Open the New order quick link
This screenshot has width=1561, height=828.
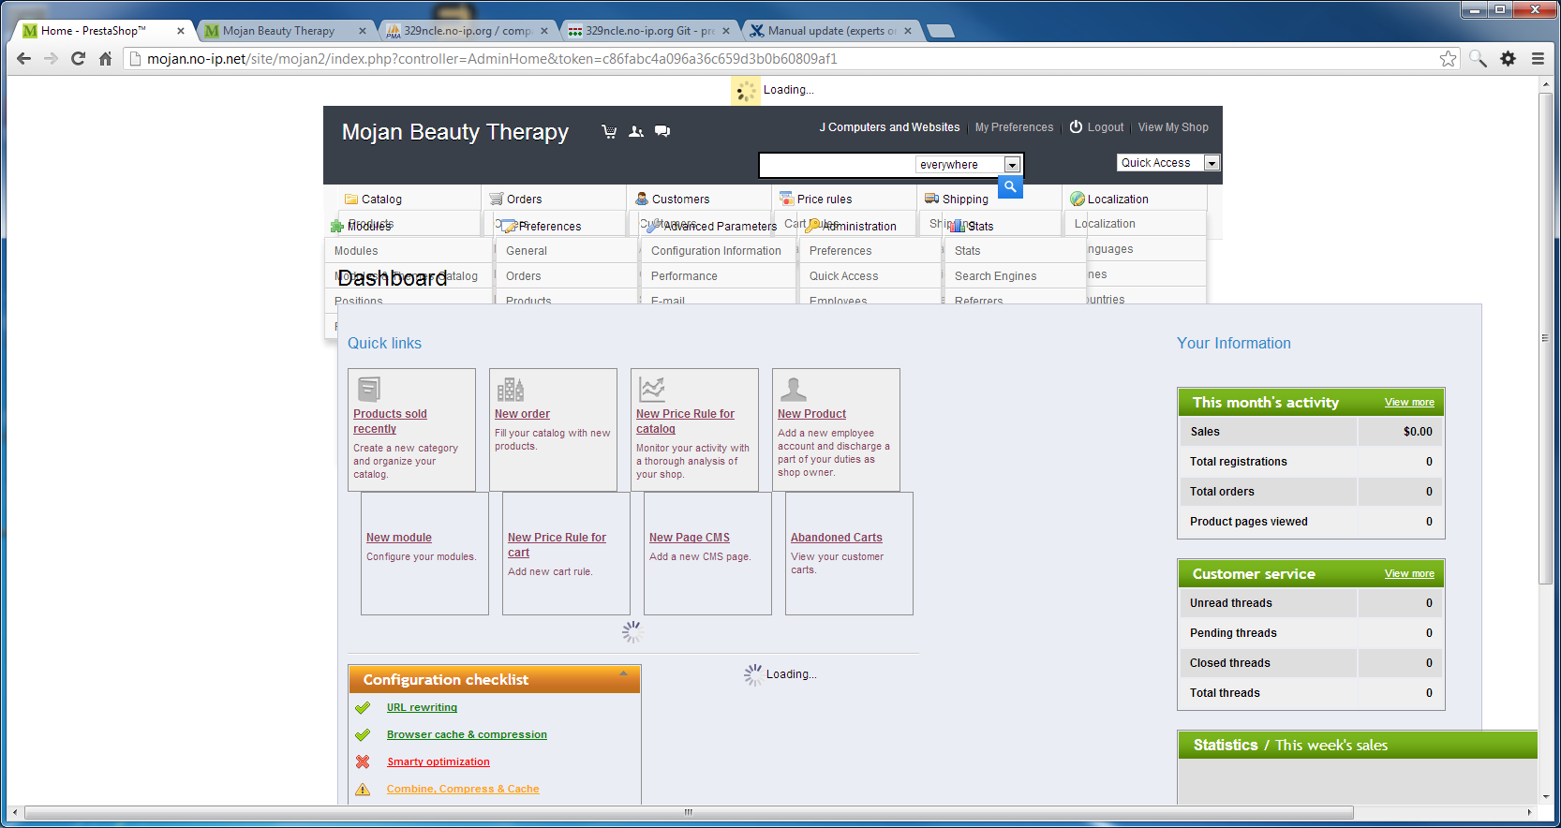tap(522, 414)
